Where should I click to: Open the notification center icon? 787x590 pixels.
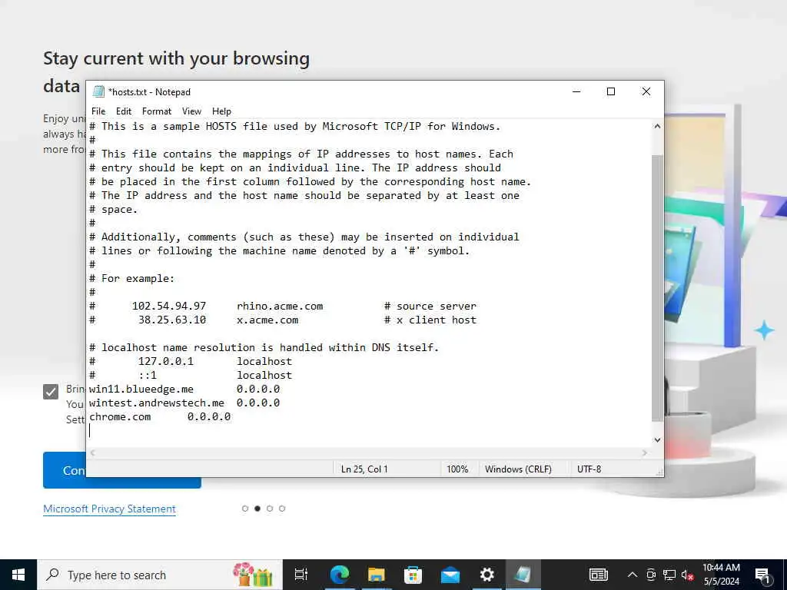click(763, 575)
